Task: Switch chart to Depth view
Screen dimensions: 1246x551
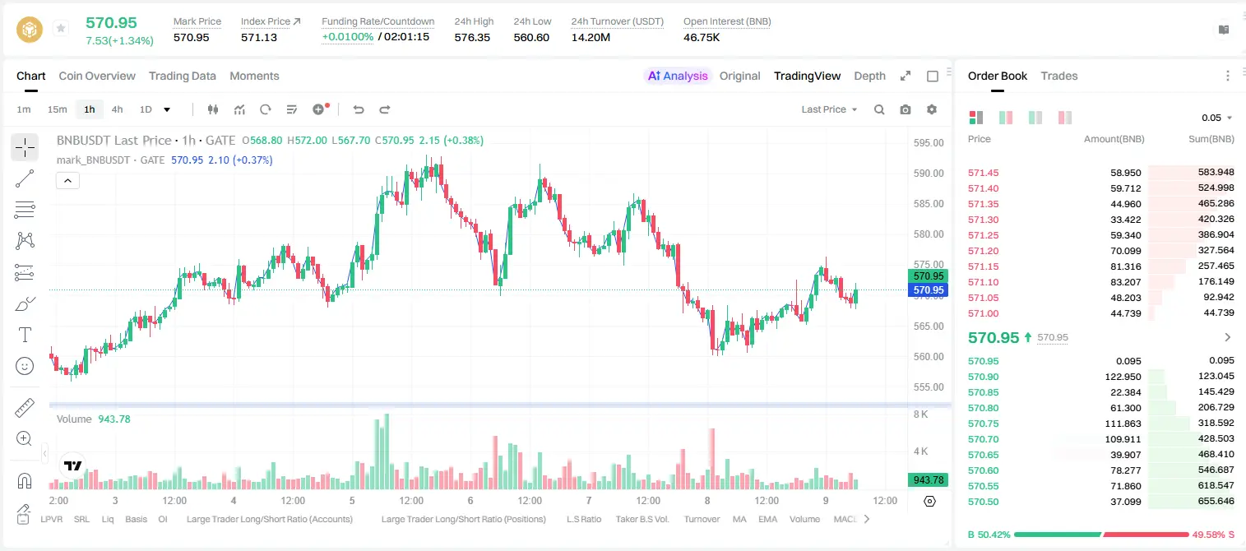Action: [869, 76]
